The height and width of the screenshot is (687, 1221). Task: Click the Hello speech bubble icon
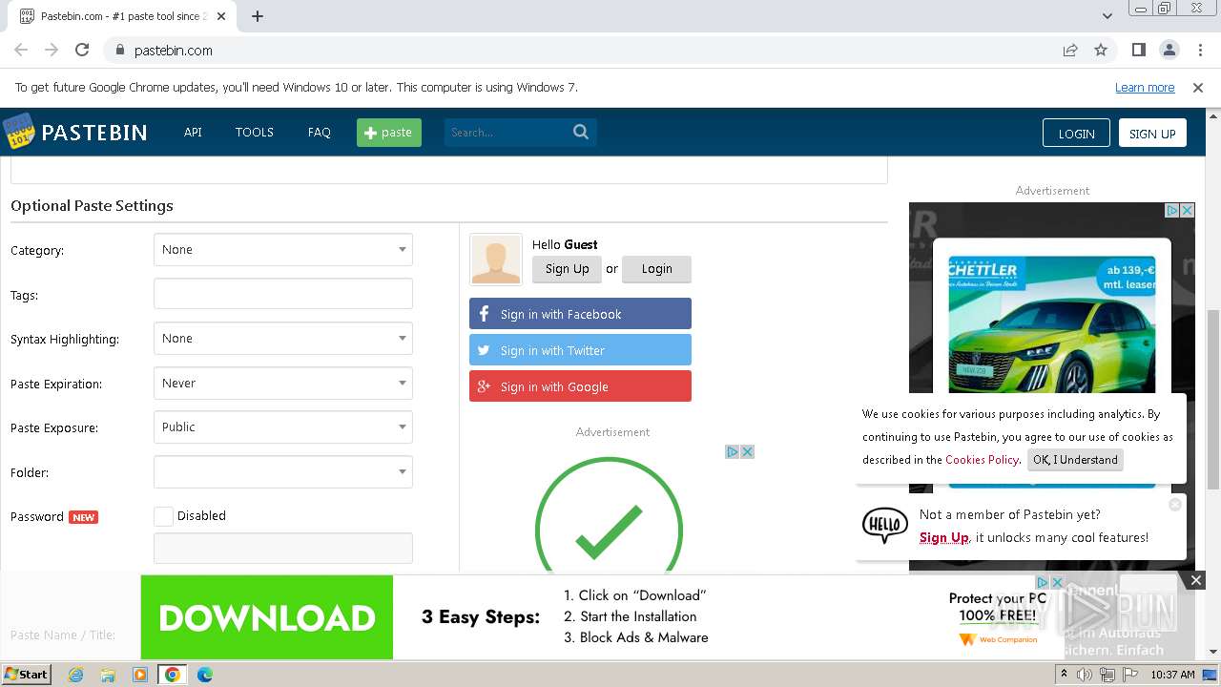(x=884, y=526)
